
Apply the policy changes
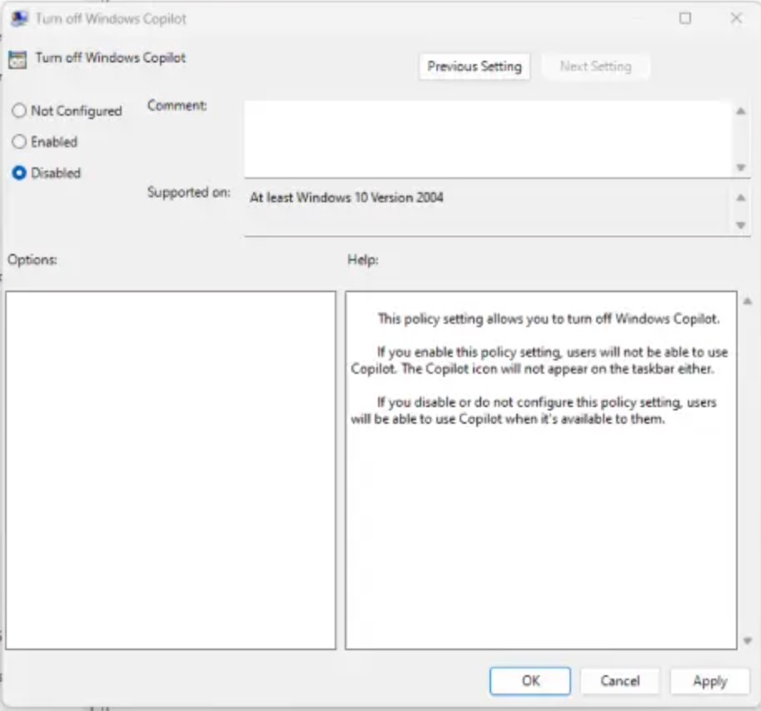[709, 681]
